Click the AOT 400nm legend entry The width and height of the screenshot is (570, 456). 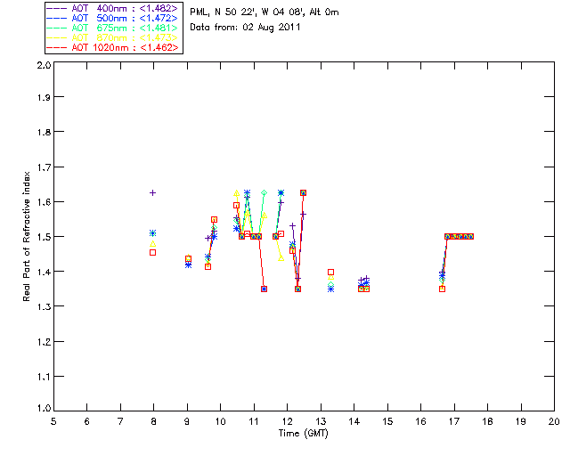(x=112, y=8)
